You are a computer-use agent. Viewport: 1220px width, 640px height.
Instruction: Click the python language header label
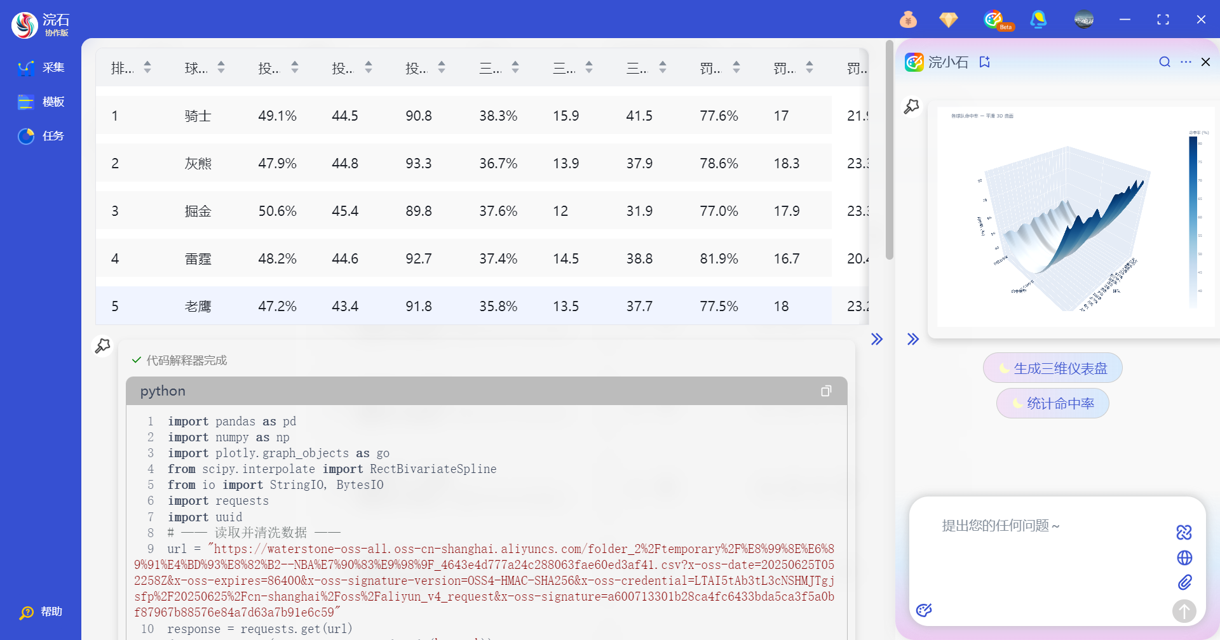(163, 391)
